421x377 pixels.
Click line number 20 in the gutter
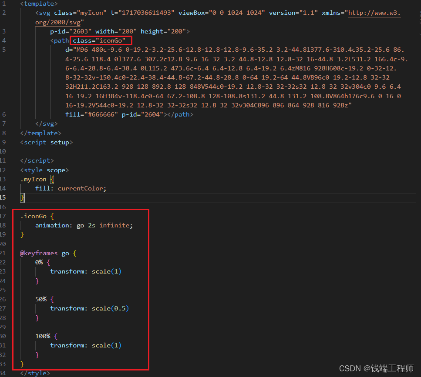[3, 244]
